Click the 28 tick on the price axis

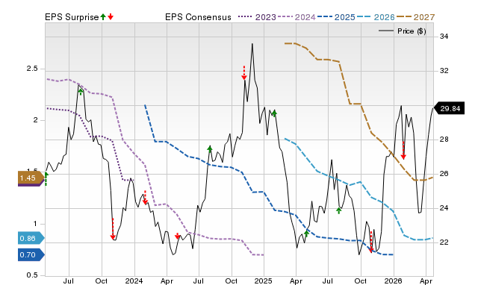(x=444, y=140)
